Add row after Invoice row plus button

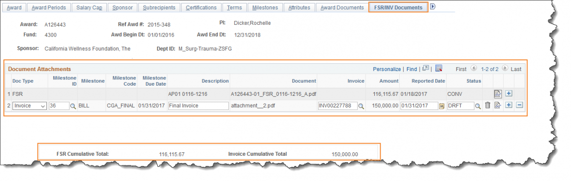[x=509, y=105]
